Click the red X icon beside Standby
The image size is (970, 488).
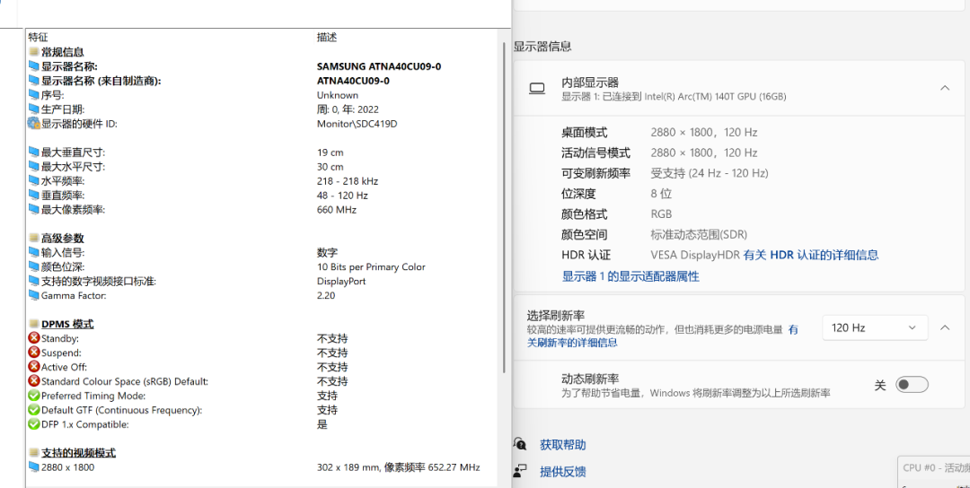click(x=33, y=338)
